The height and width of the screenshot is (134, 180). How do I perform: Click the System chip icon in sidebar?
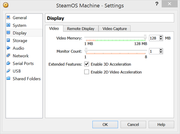coord(8,25)
